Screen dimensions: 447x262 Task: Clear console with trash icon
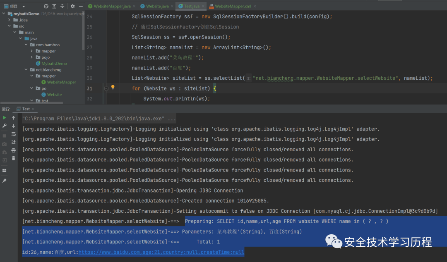(x=13, y=158)
